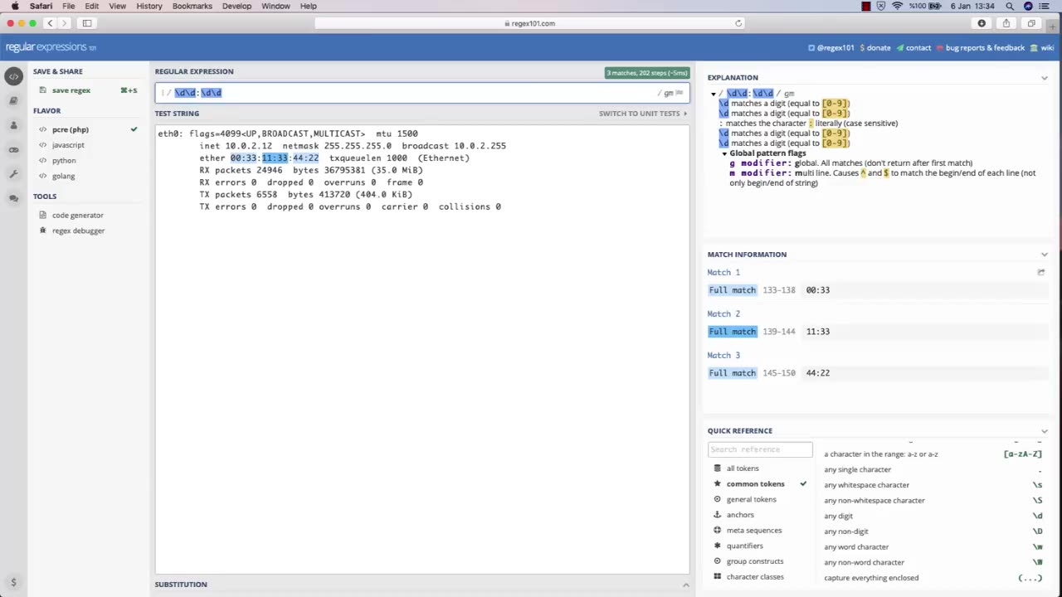Toggle Safari sidebar button
Viewport: 1062px width, 597px height.
point(86,23)
